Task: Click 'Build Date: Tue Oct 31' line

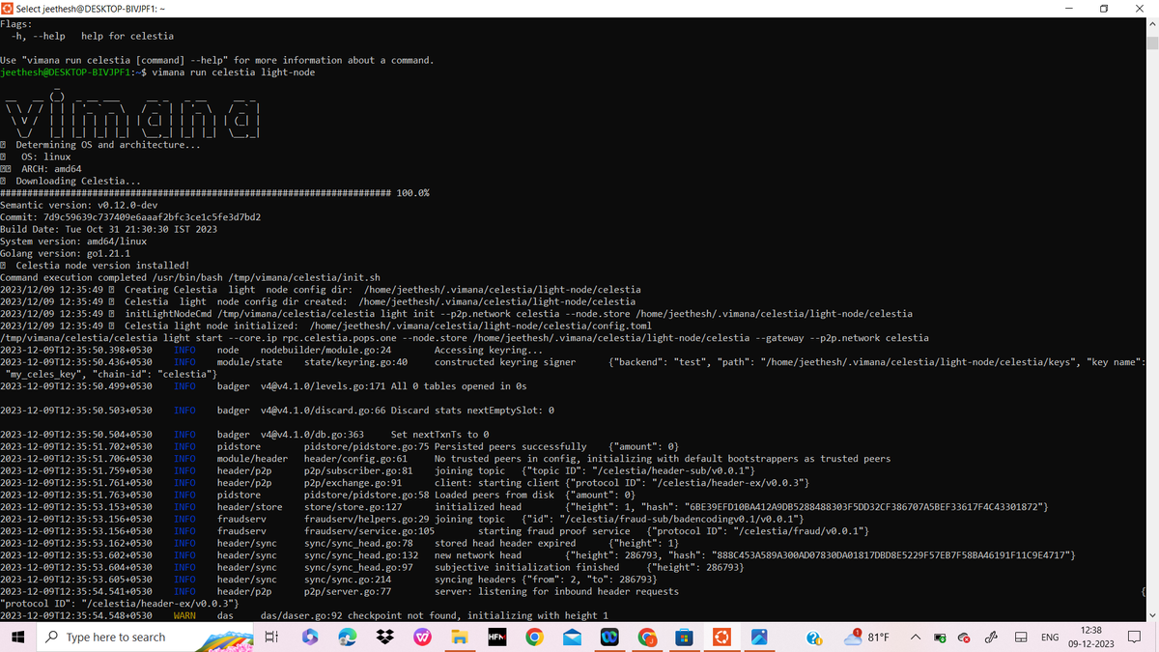Action: click(108, 229)
